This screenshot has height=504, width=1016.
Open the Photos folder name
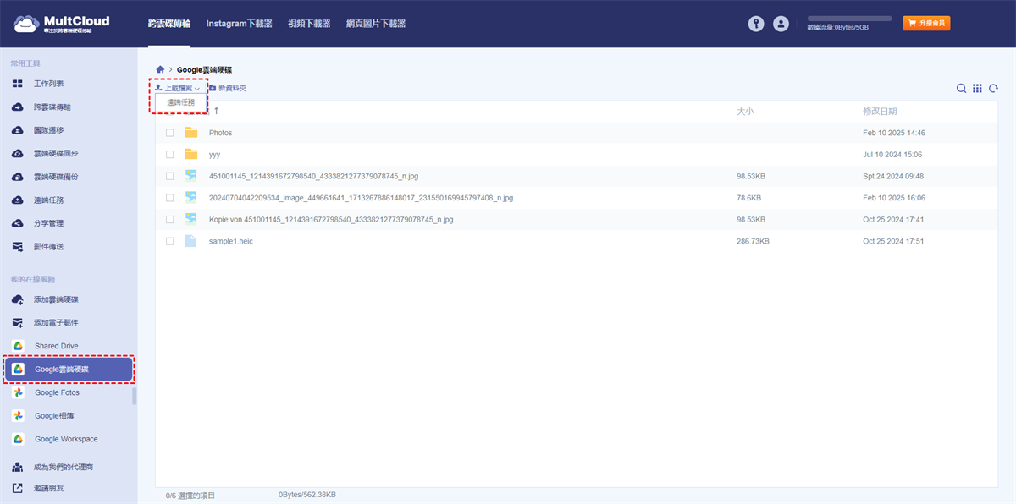coord(220,133)
